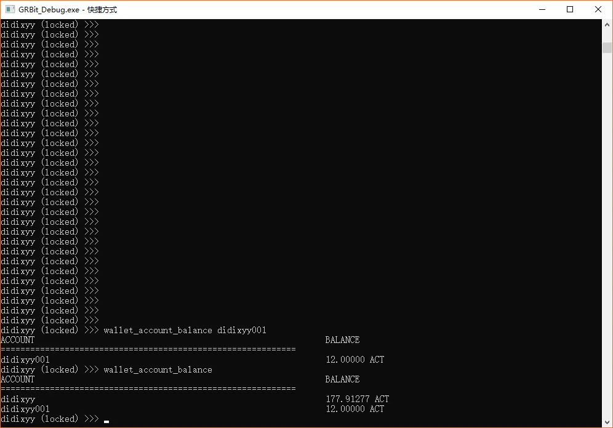Click the title text GRBit_Debug.exe

point(49,10)
